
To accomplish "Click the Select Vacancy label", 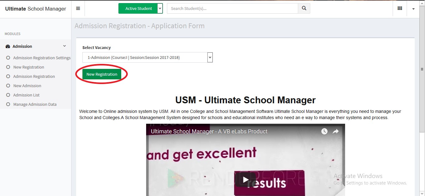I will pos(96,47).
